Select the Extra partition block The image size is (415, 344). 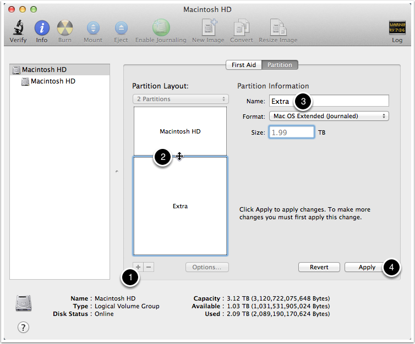point(180,206)
